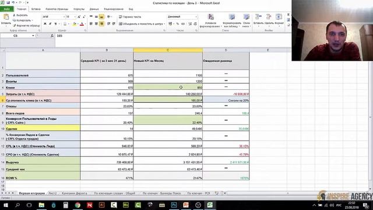373x210 pixels.
Task: Open Cell Styles (Стили ячеек) gallery
Action: click(x=247, y=21)
